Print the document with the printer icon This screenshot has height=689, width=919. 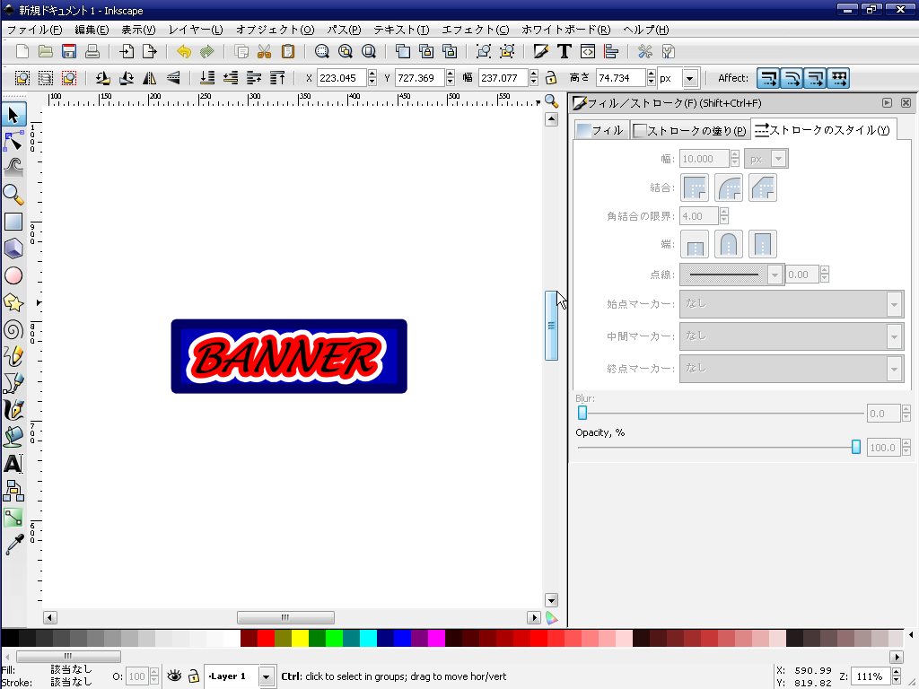[92, 51]
